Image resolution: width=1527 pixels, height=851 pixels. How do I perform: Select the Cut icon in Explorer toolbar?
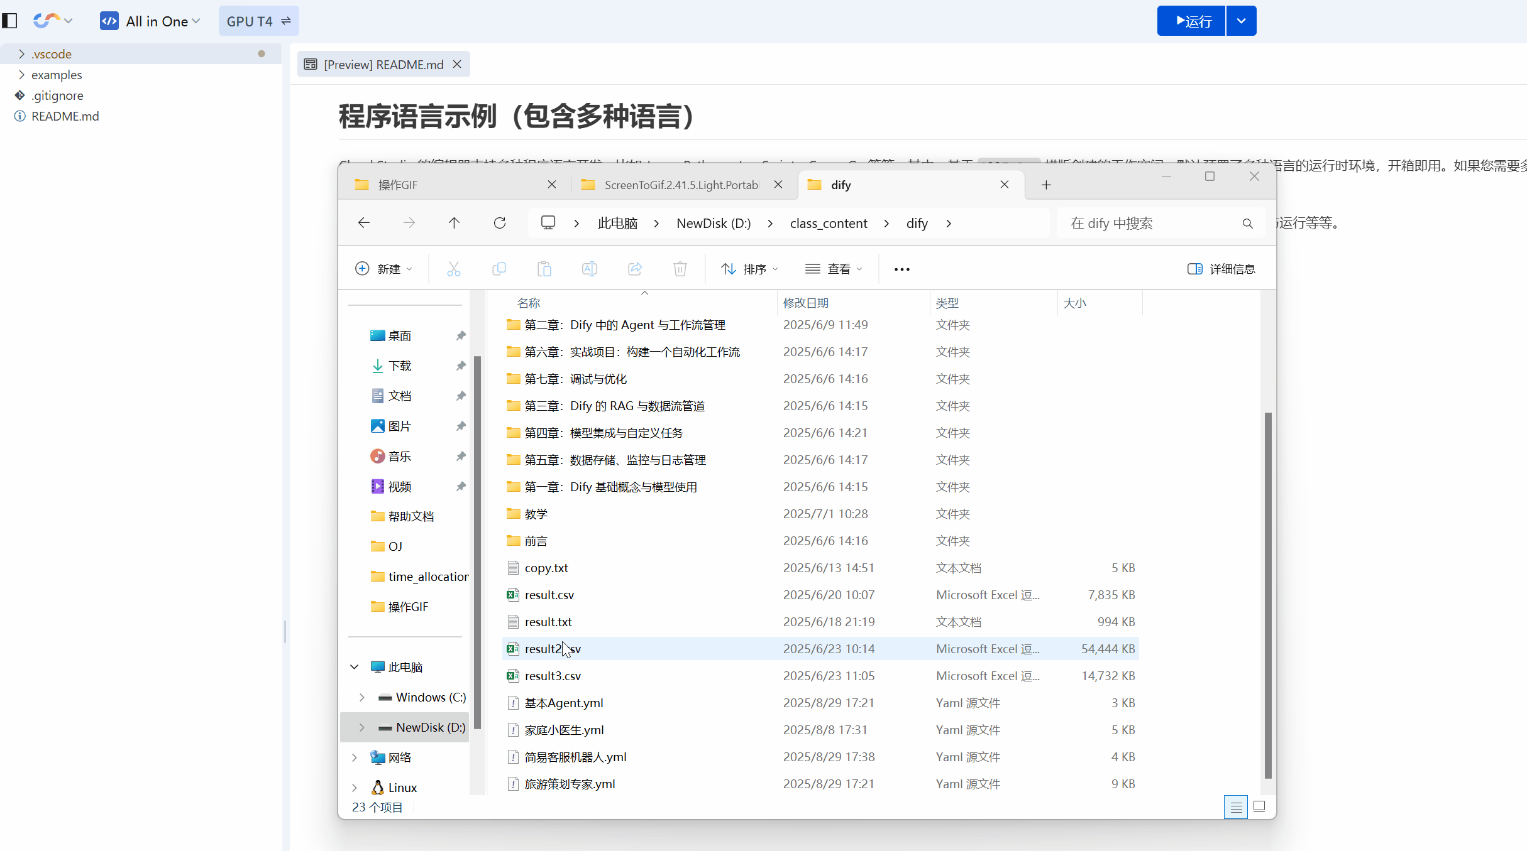[453, 268]
